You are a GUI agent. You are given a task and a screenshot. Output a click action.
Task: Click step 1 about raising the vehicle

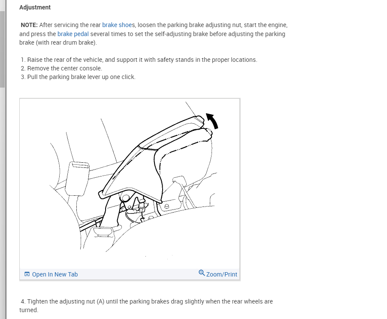(139, 60)
